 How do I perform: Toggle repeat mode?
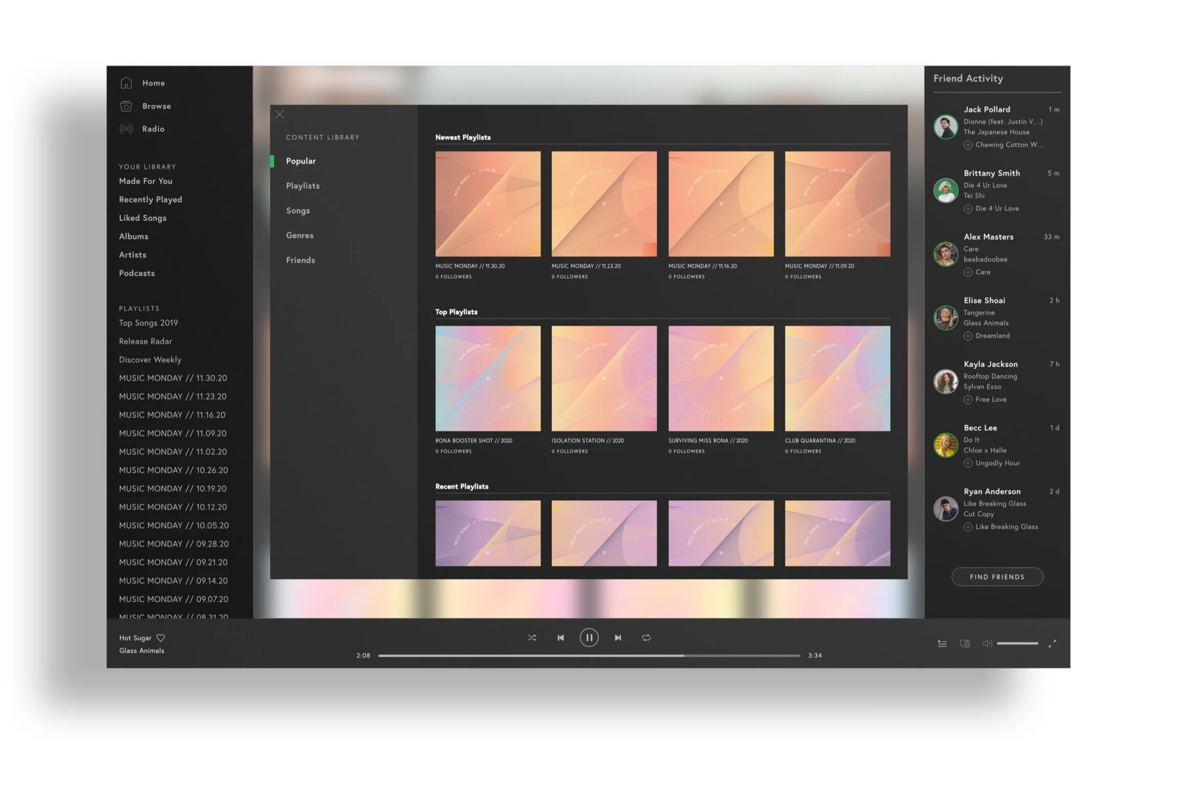[x=647, y=638]
